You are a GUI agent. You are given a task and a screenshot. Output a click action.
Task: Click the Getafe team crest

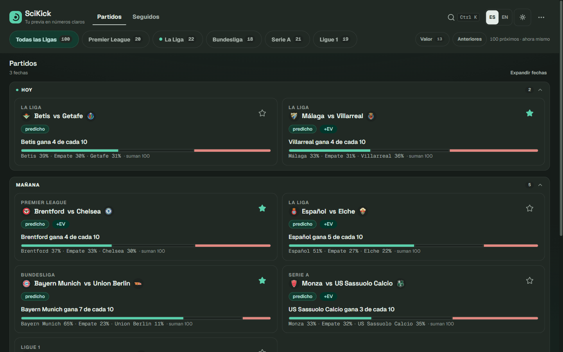point(91,116)
